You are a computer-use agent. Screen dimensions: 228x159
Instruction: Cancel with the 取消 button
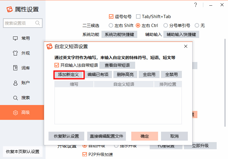[x=174, y=136]
